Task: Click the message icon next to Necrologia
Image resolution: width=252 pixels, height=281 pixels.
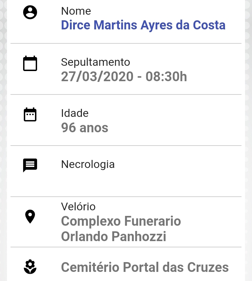Action: pyautogui.click(x=30, y=165)
